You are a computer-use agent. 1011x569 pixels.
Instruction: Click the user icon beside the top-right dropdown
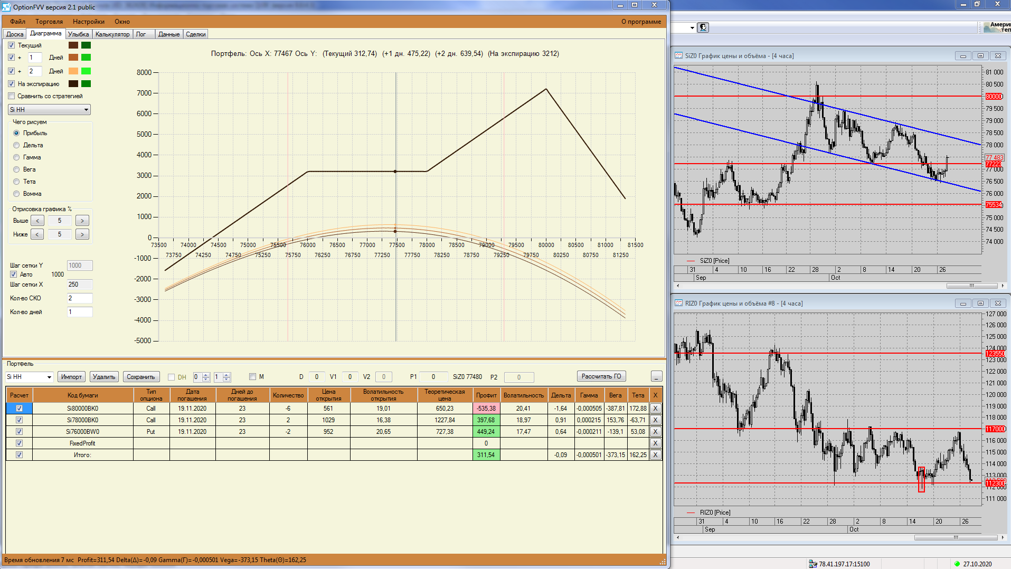coord(703,27)
